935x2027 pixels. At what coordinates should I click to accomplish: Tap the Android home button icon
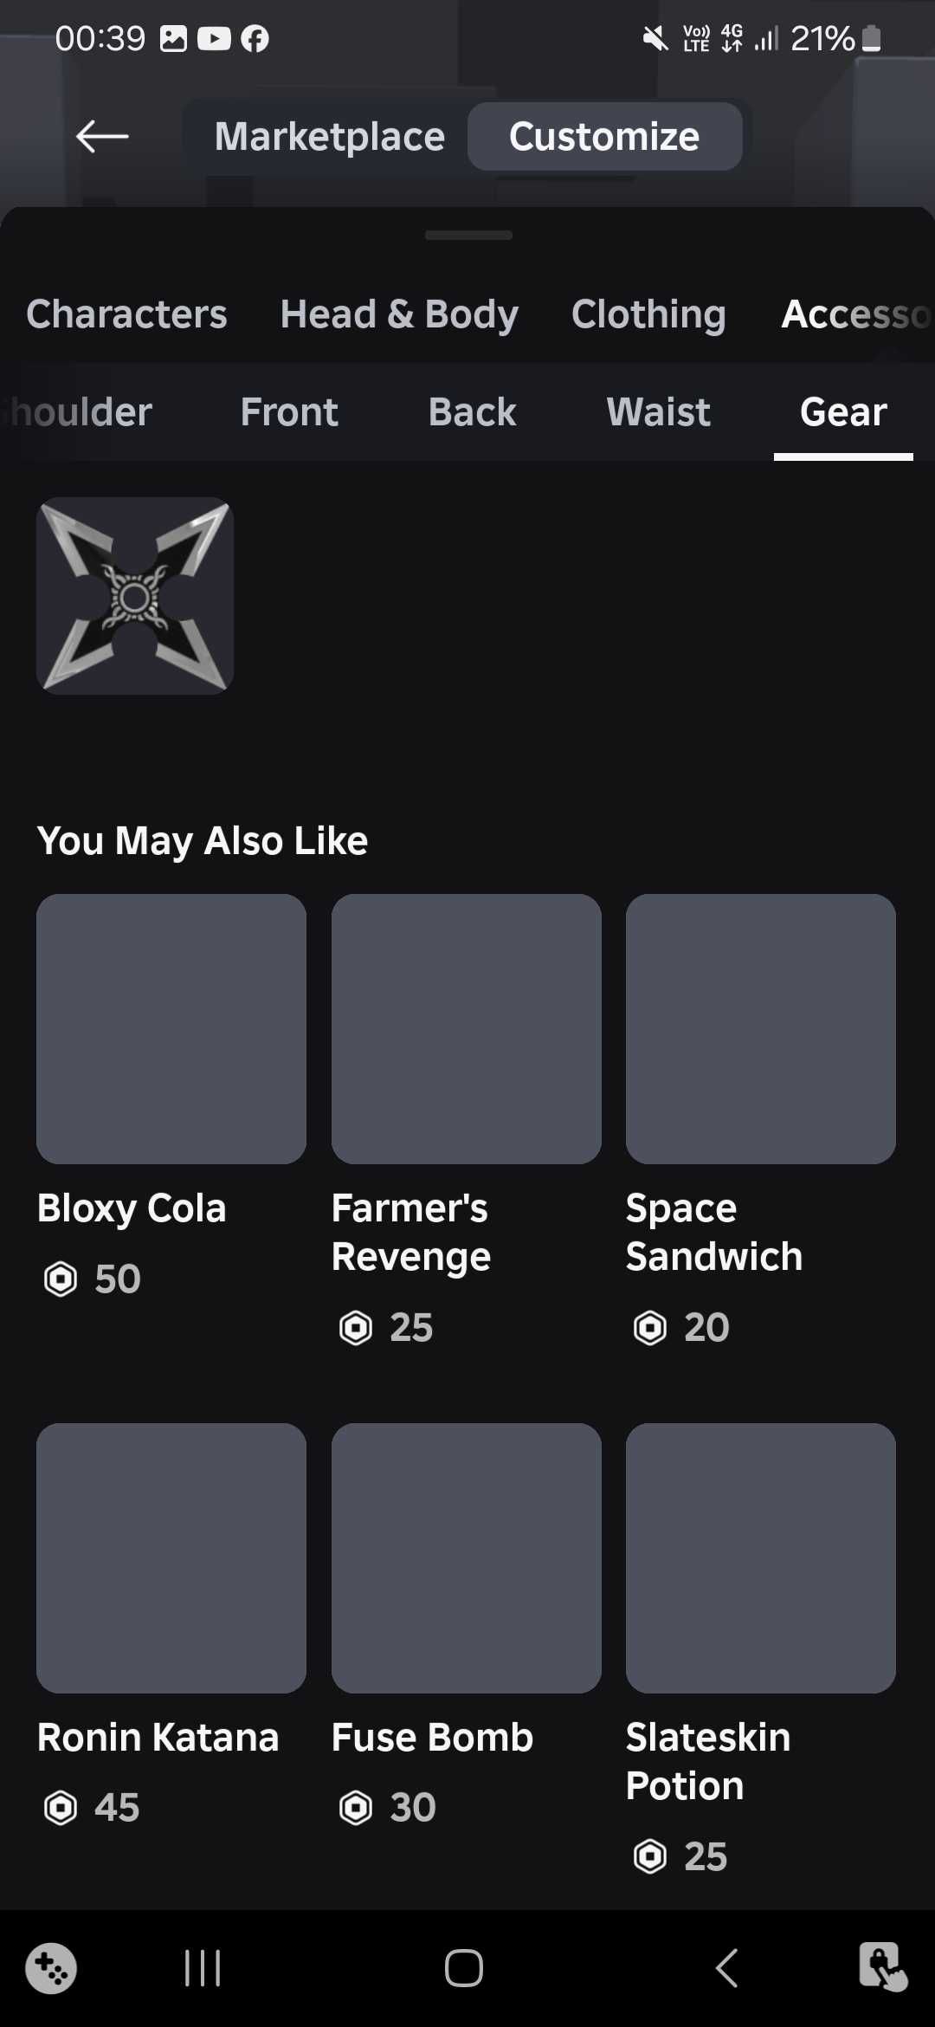[464, 1968]
